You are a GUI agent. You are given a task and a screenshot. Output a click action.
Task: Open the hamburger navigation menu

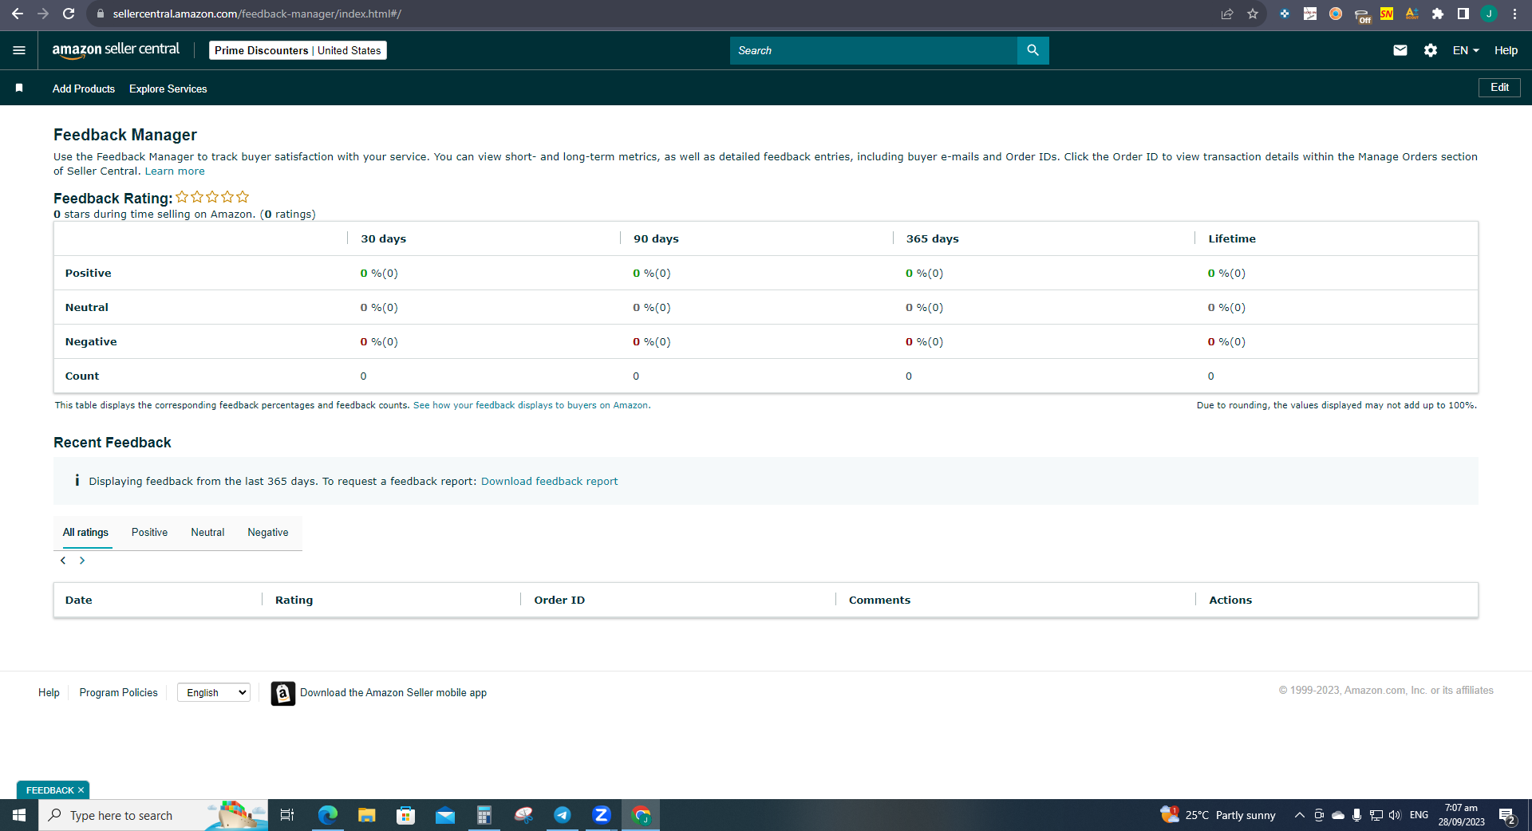(19, 50)
